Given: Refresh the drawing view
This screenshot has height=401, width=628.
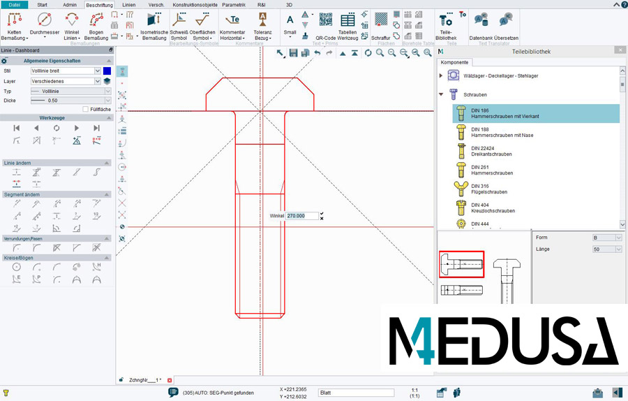Looking at the screenshot, I should pyautogui.click(x=368, y=53).
